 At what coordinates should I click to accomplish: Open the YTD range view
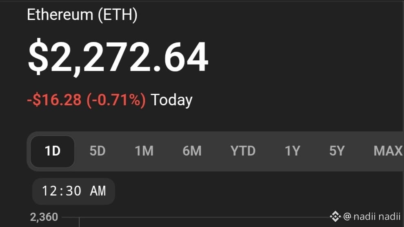(243, 151)
